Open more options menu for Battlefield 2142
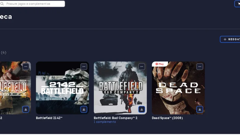 [84, 67]
